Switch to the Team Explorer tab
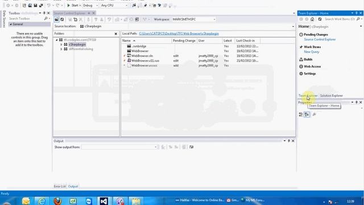 pos(308,96)
